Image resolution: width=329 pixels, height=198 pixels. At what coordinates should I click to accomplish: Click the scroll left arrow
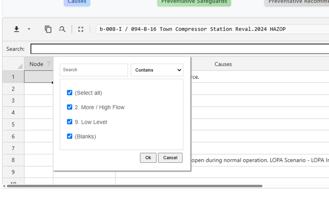point(4,186)
